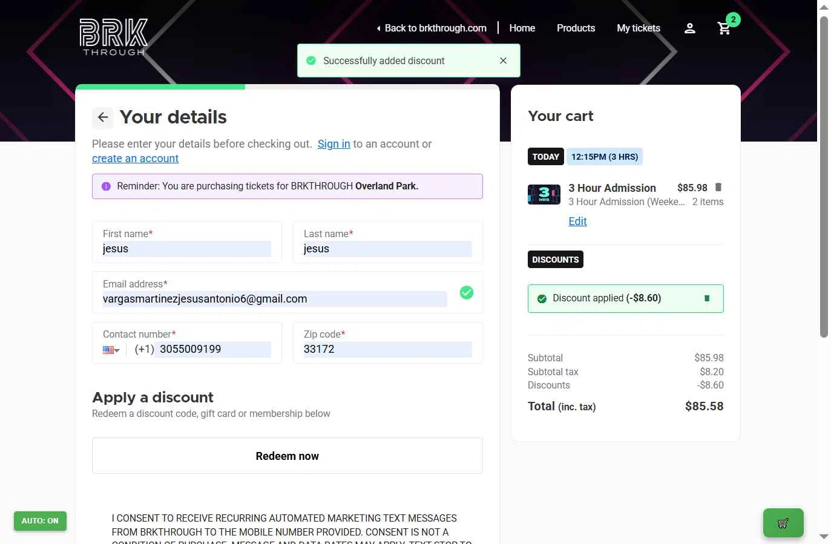Click the Edit link under 3 Hour Admission

click(577, 221)
